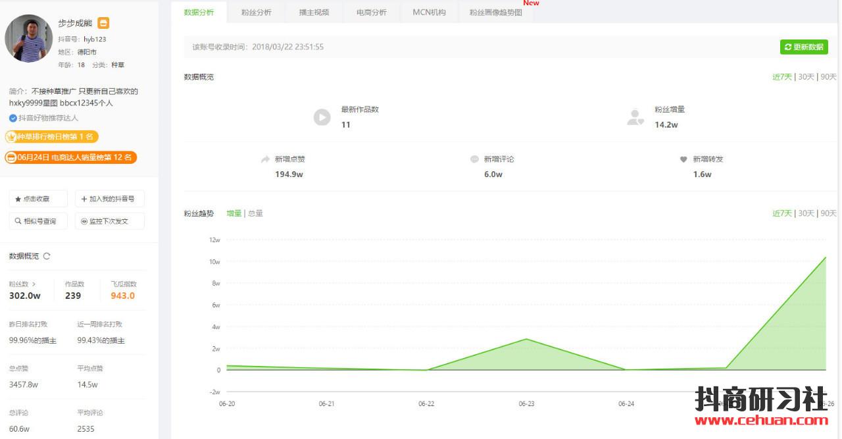Click the profile avatar photo
Image resolution: width=842 pixels, height=439 pixels.
28,38
